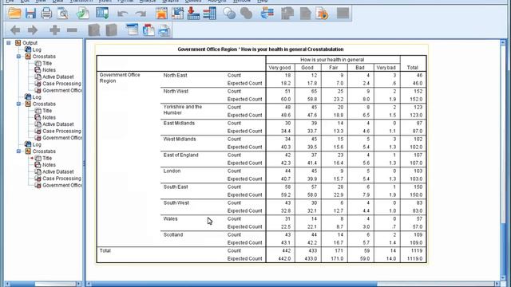Open the Transform menu
511x287 pixels.
[x=81, y=1]
